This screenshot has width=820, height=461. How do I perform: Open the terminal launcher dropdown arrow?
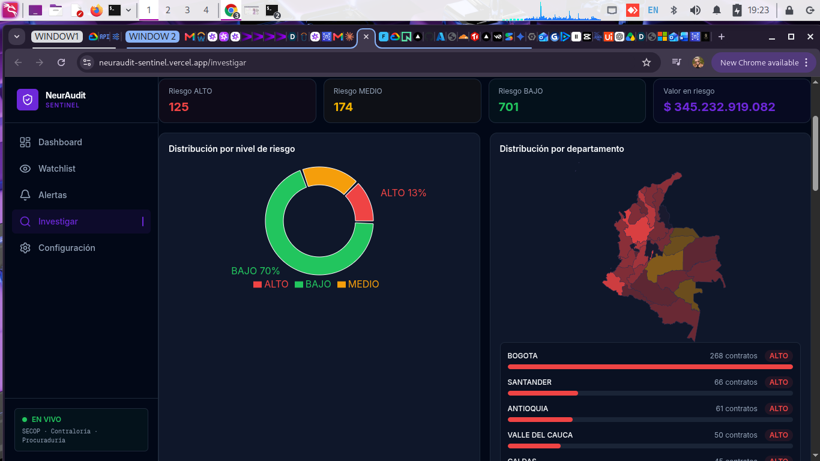(128, 10)
